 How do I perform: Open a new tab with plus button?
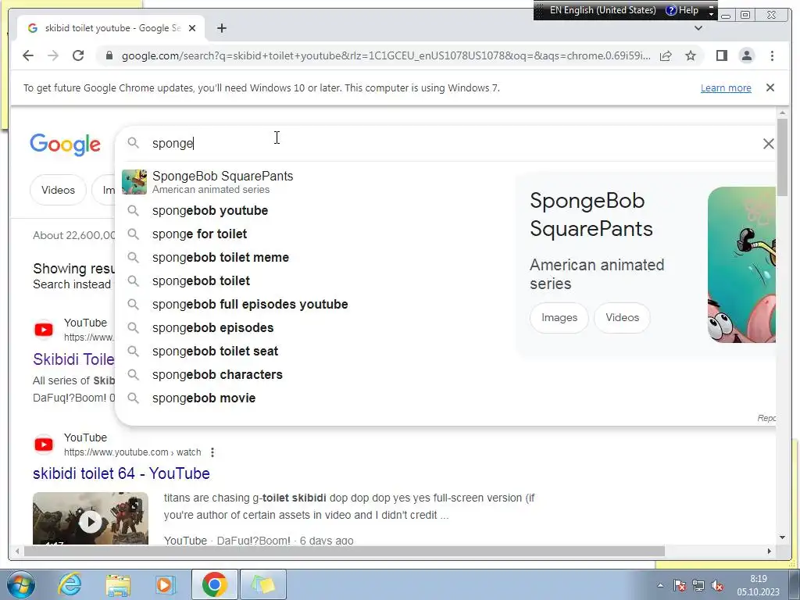pyautogui.click(x=221, y=28)
